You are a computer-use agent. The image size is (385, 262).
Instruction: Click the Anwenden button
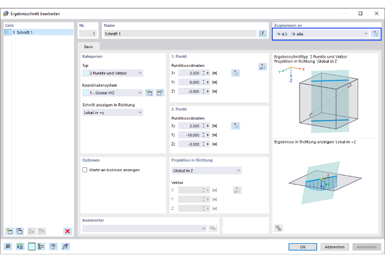pyautogui.click(x=367, y=247)
